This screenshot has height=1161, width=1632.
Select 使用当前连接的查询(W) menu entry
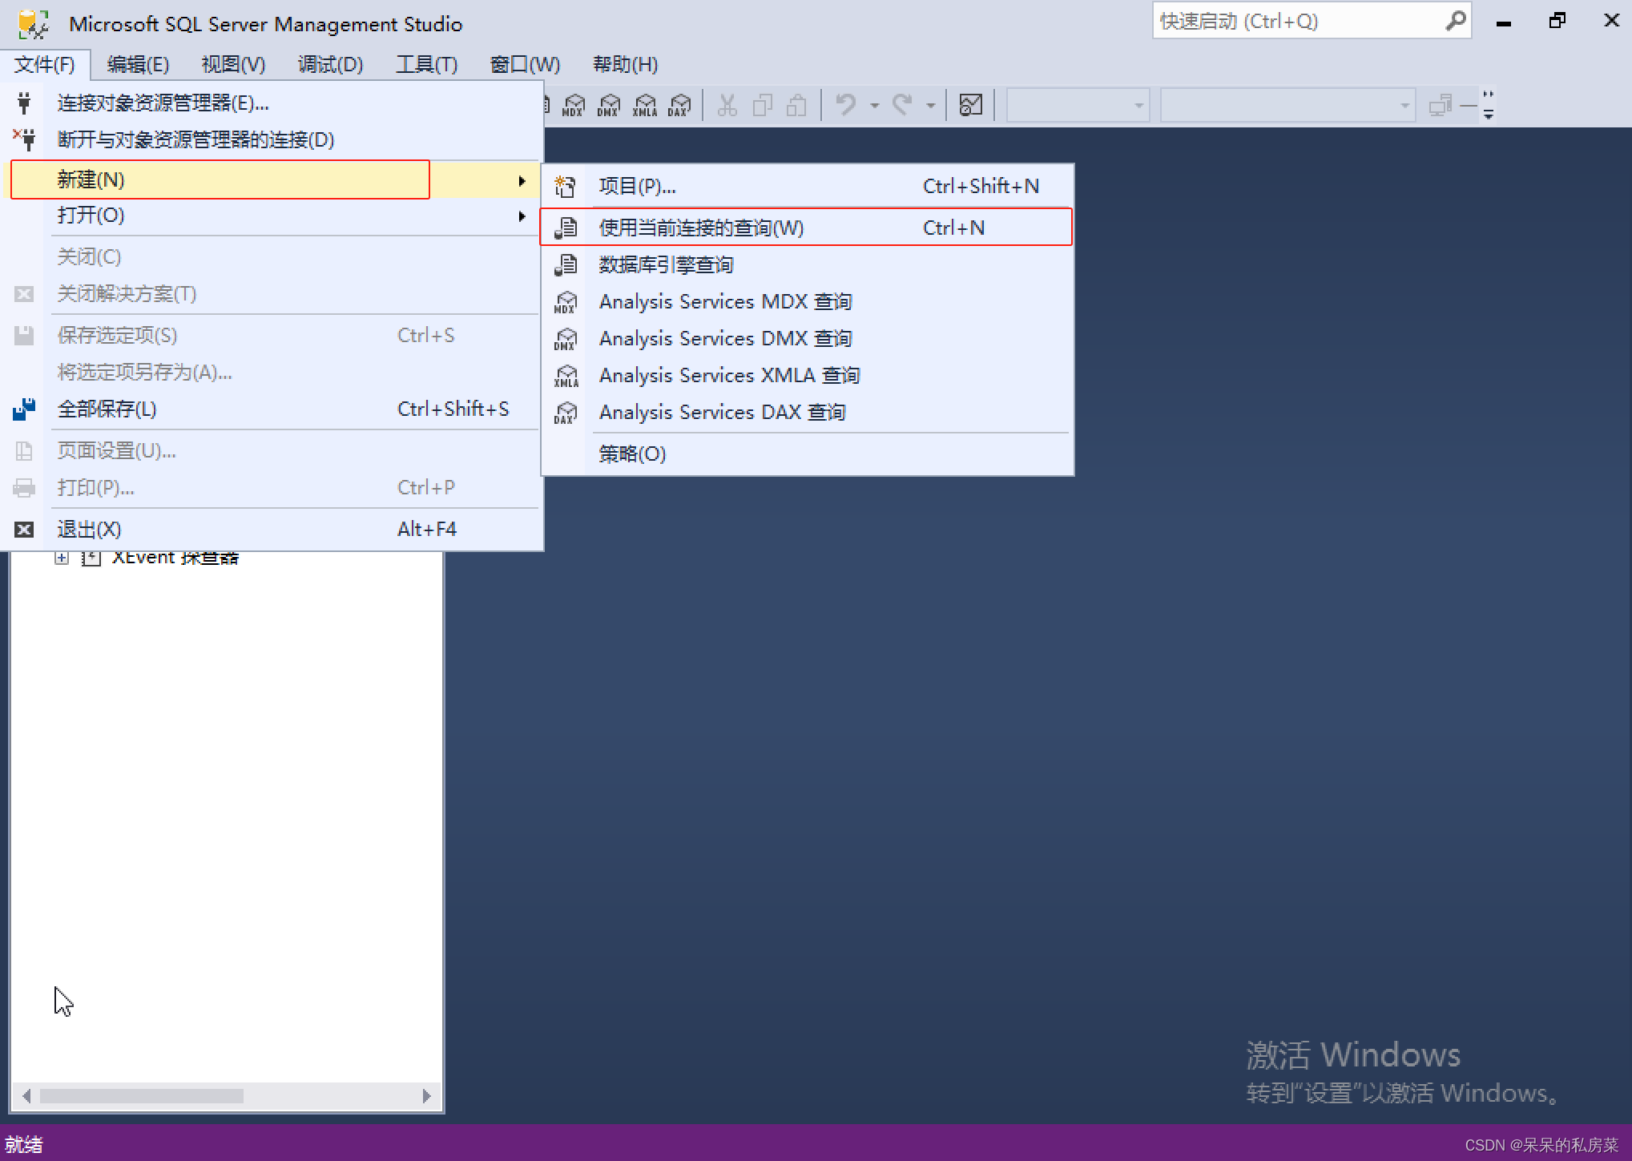[807, 228]
